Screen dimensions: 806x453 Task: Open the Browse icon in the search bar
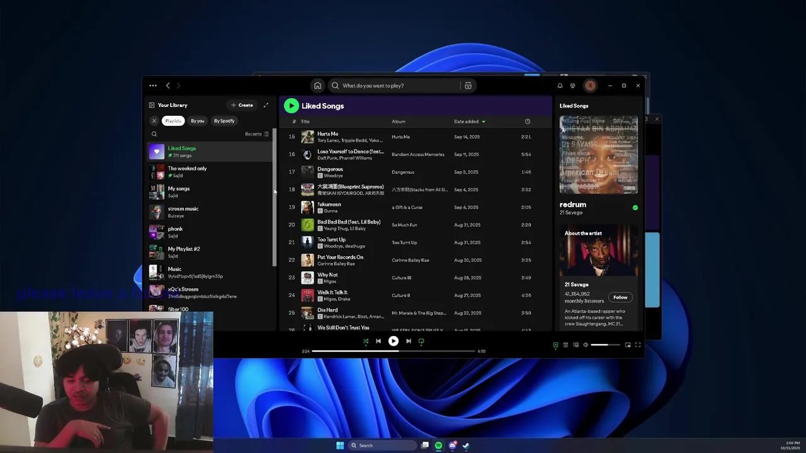[x=468, y=86]
